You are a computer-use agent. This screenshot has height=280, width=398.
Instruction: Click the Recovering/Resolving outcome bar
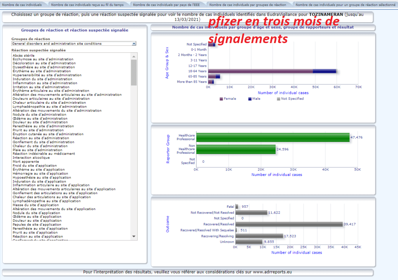259,236
